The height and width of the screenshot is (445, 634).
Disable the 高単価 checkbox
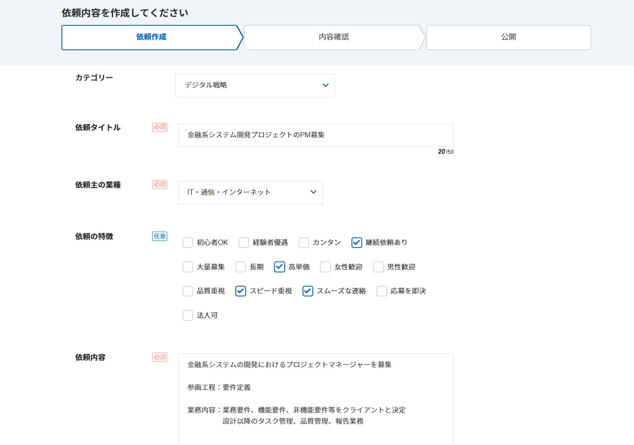pyautogui.click(x=279, y=267)
